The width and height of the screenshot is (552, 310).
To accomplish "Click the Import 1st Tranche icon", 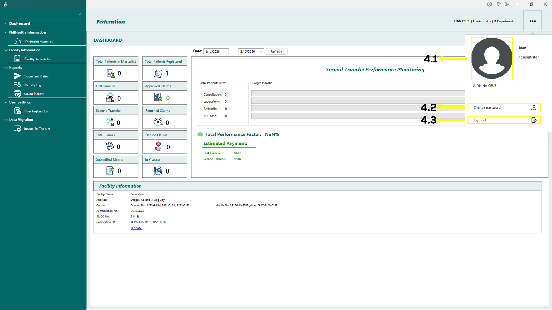I will pyautogui.click(x=17, y=128).
